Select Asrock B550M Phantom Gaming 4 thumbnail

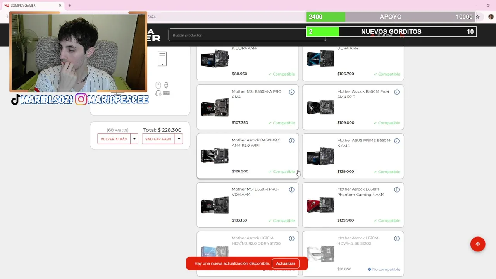320,205
